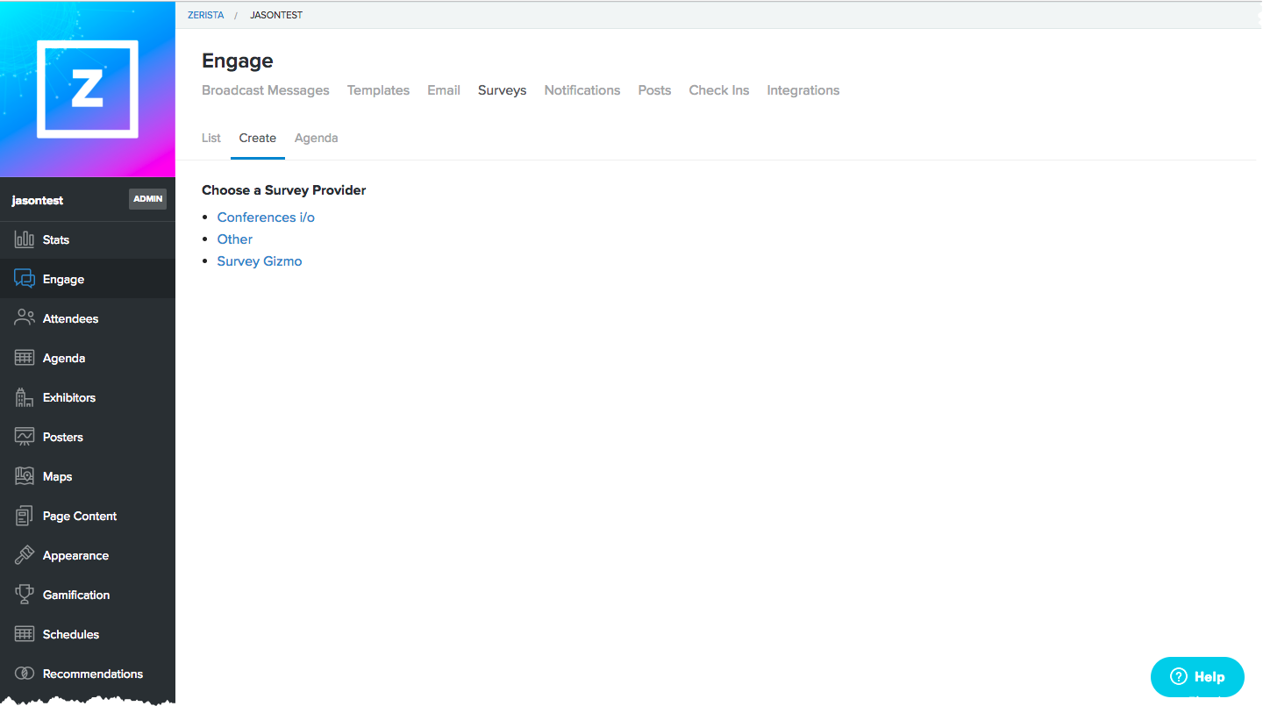The width and height of the screenshot is (1263, 706).
Task: Click the Recommendations link icon
Action: (x=25, y=674)
